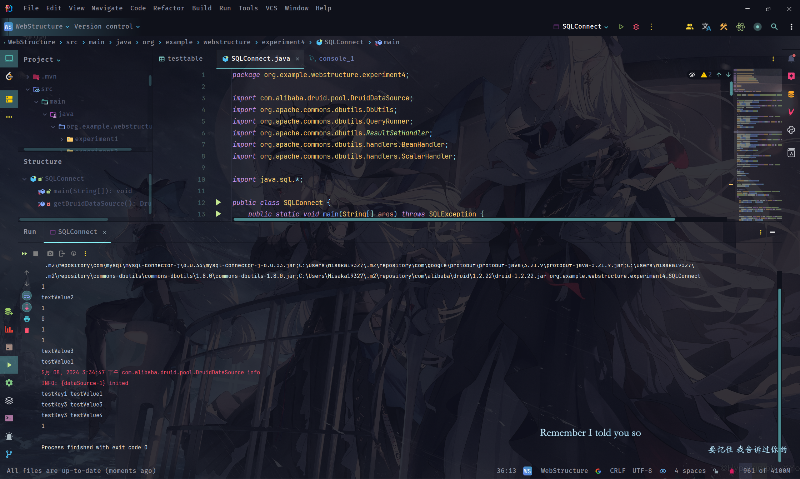
Task: Collapse the src folder
Action: (27, 89)
